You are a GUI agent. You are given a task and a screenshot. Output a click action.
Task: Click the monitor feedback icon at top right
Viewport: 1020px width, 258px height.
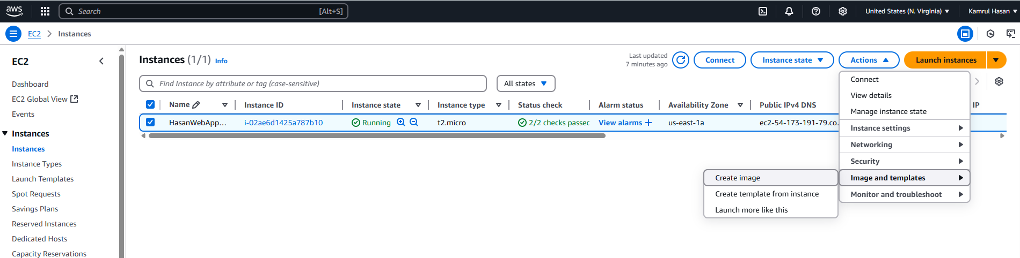(1011, 34)
